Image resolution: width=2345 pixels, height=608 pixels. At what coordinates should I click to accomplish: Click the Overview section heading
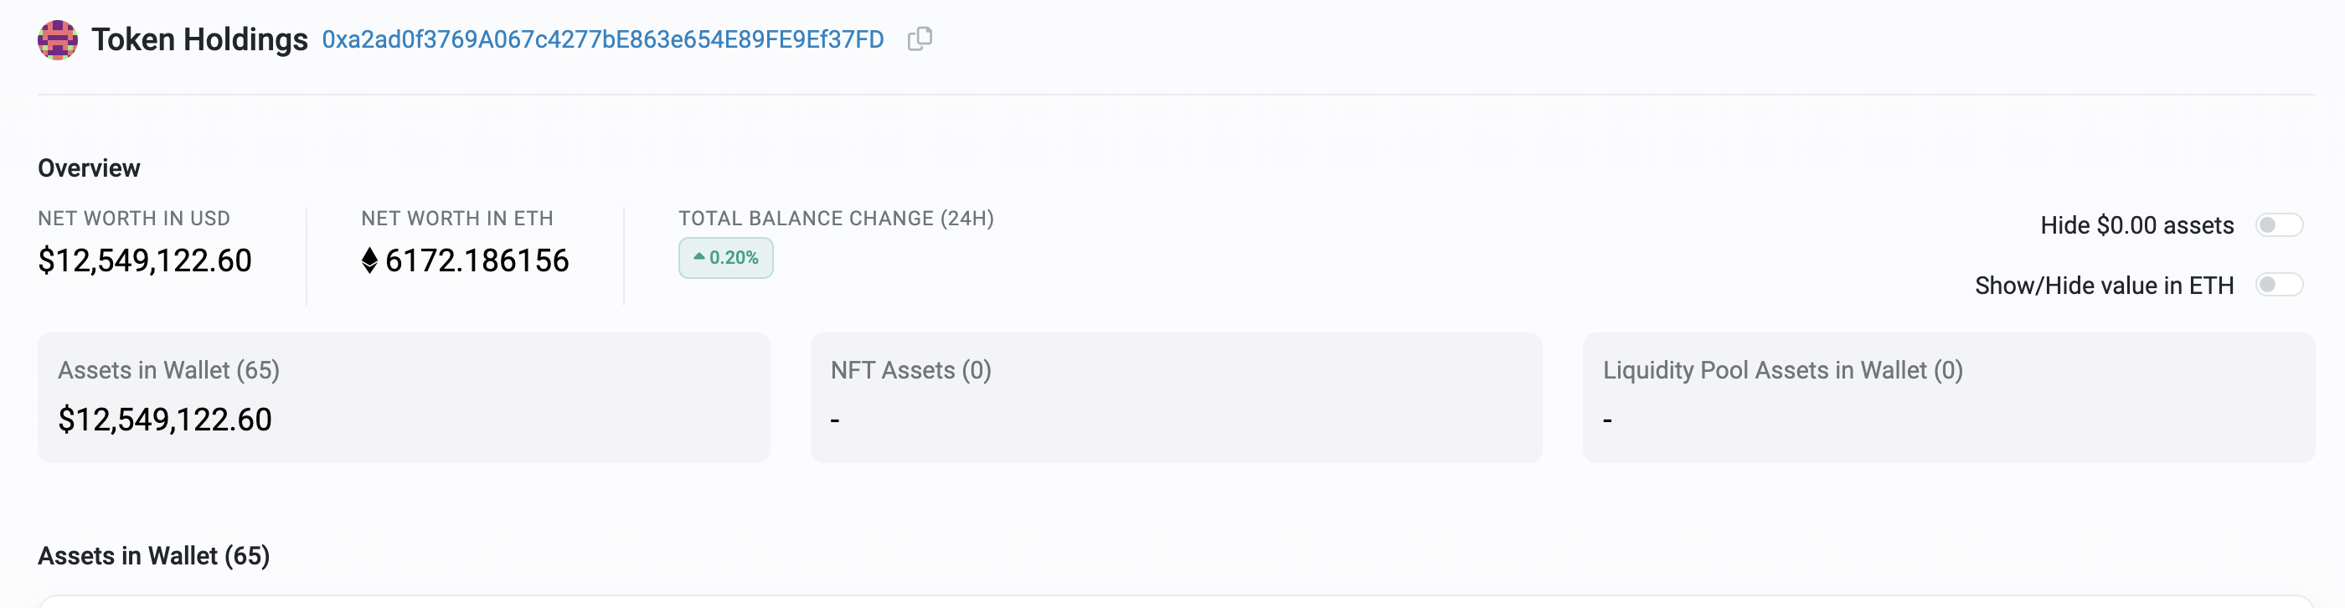(90, 168)
